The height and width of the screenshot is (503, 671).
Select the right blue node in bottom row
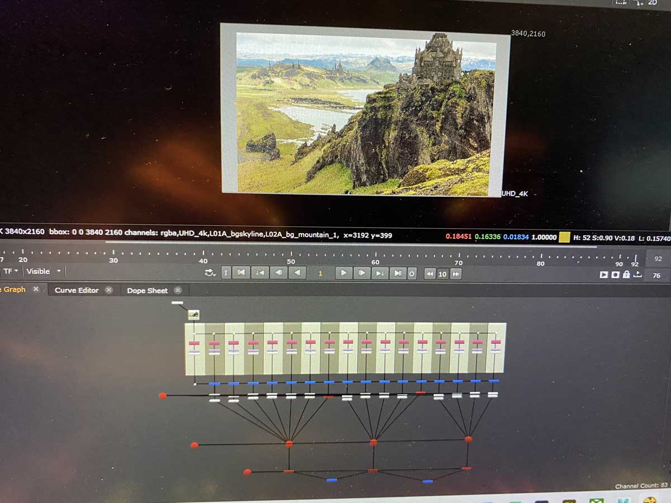(x=428, y=481)
